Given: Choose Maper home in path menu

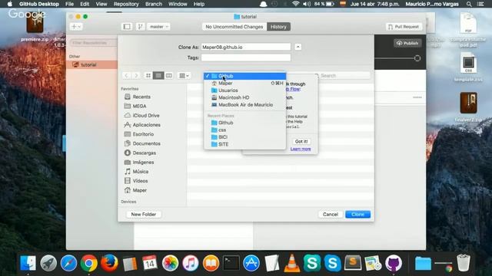Looking at the screenshot, I should coord(244,84).
